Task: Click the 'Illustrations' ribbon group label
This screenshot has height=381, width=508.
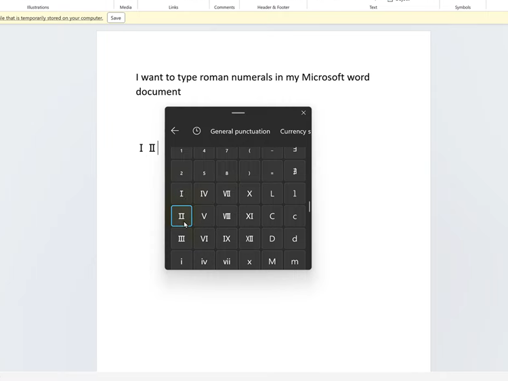Action: (x=38, y=7)
